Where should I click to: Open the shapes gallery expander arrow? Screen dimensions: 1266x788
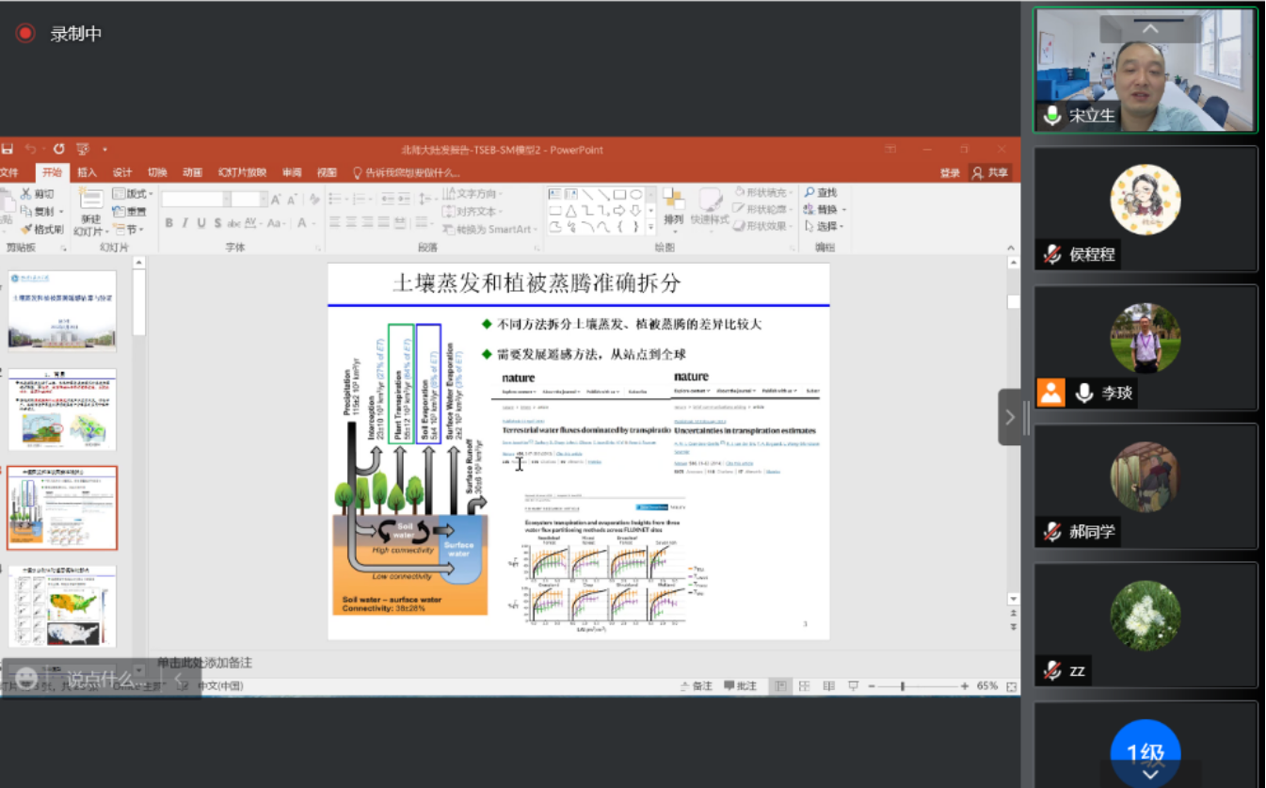coord(650,225)
